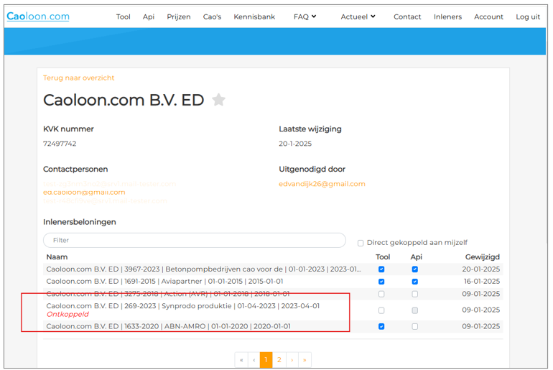Click Log uit to sign out

(x=528, y=17)
